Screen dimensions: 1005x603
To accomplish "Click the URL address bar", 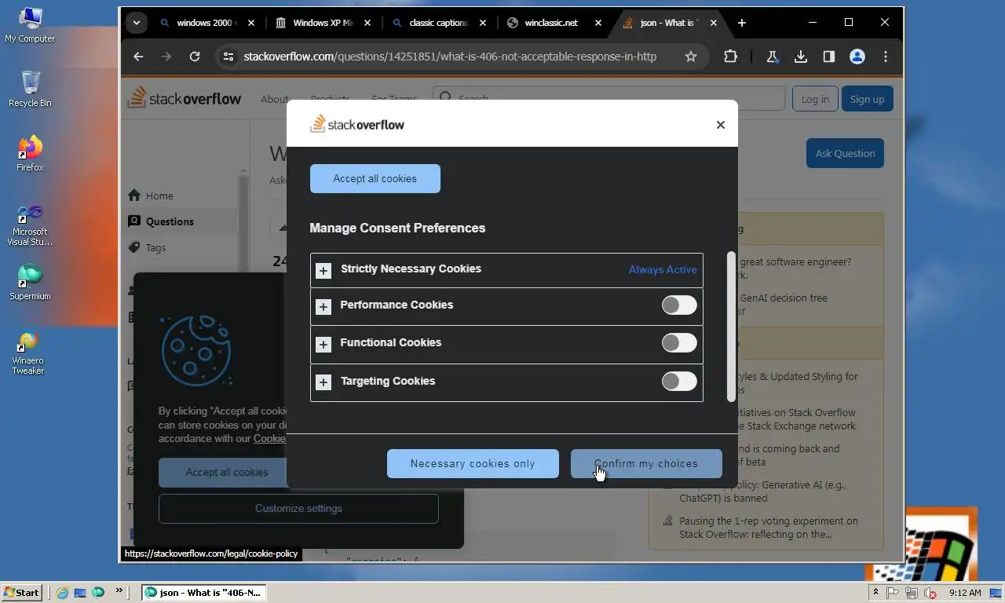I will [450, 57].
